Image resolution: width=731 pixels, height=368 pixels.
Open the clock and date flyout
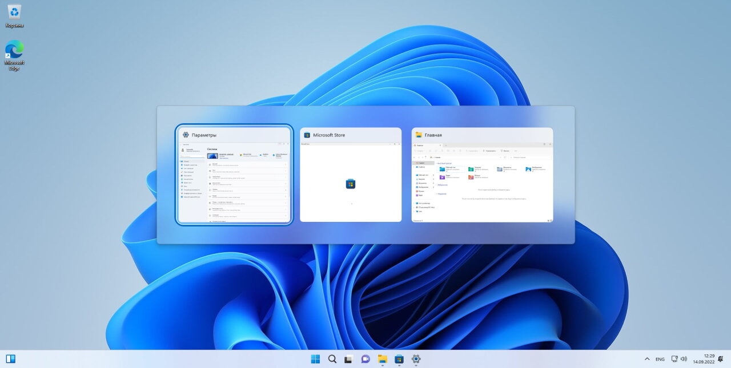click(704, 359)
